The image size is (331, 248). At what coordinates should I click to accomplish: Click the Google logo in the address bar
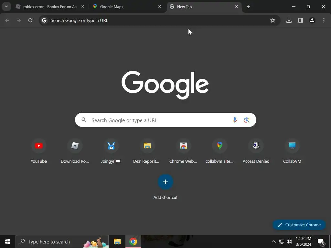(x=44, y=20)
